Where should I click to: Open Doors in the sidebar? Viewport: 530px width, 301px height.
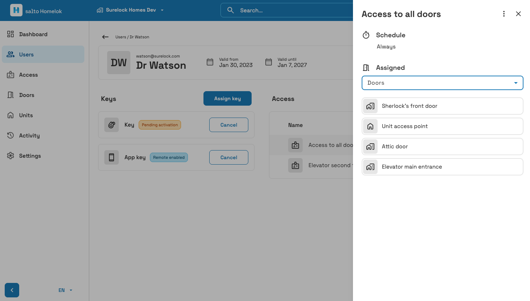[x=43, y=95]
